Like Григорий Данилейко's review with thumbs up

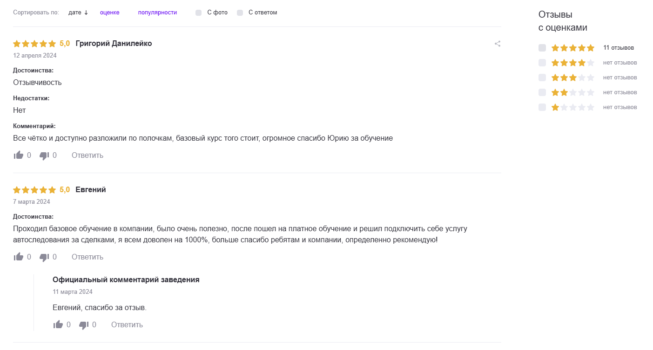point(19,155)
